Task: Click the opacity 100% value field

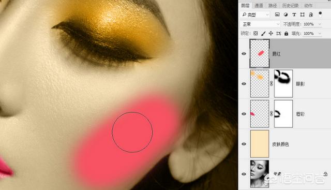Action: tap(310, 24)
